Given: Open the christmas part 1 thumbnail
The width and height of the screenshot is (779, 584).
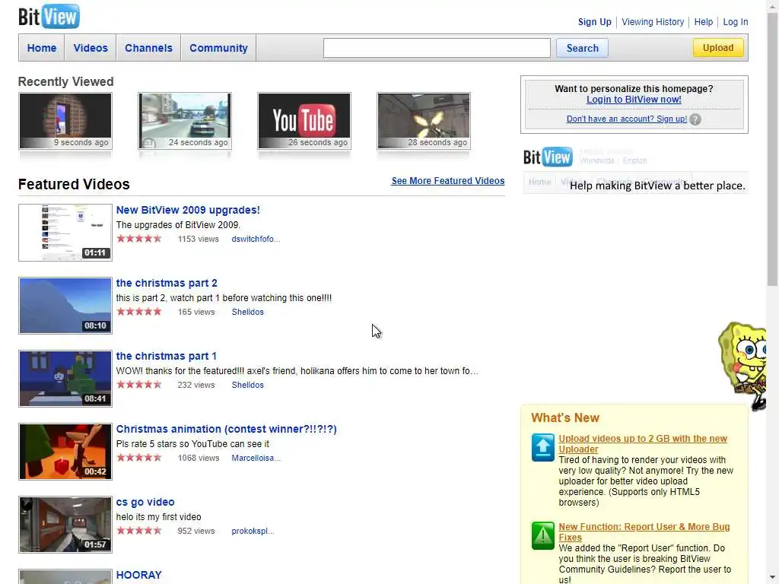Looking at the screenshot, I should tap(65, 379).
